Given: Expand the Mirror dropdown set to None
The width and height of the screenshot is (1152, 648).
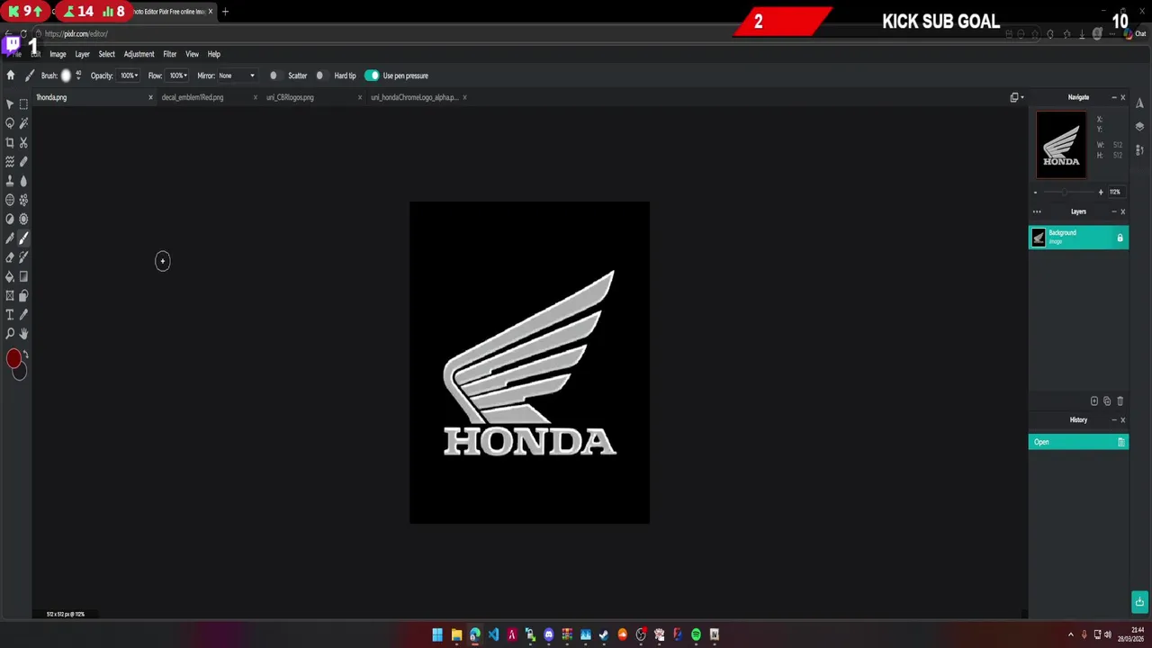Looking at the screenshot, I should click(237, 76).
